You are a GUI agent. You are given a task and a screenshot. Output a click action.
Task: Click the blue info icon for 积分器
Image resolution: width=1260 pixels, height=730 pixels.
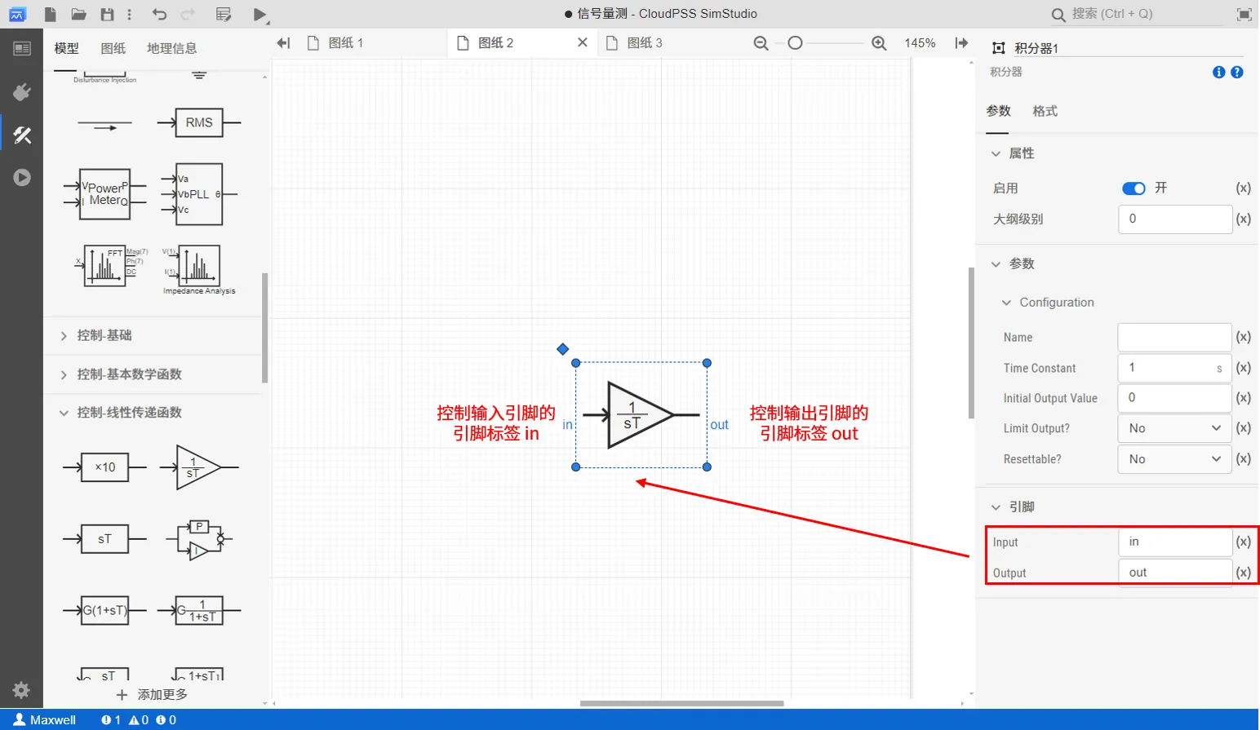coord(1219,72)
